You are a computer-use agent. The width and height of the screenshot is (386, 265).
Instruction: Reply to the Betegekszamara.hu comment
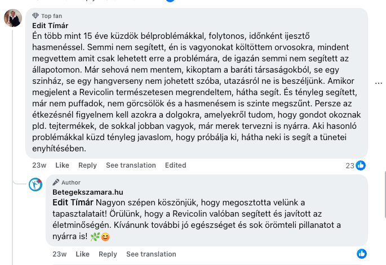tap(108, 254)
